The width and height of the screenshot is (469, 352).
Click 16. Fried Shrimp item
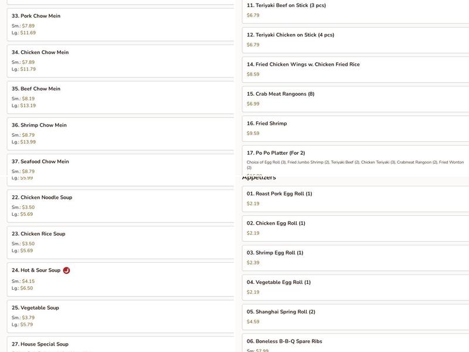(x=355, y=129)
